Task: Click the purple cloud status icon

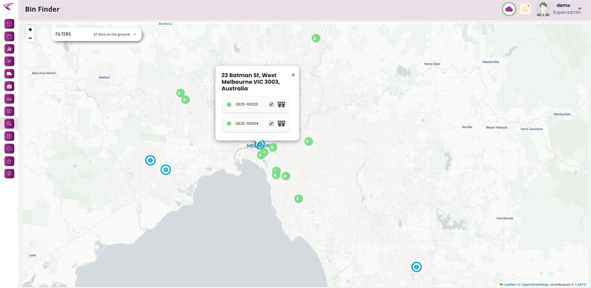Action: (509, 9)
